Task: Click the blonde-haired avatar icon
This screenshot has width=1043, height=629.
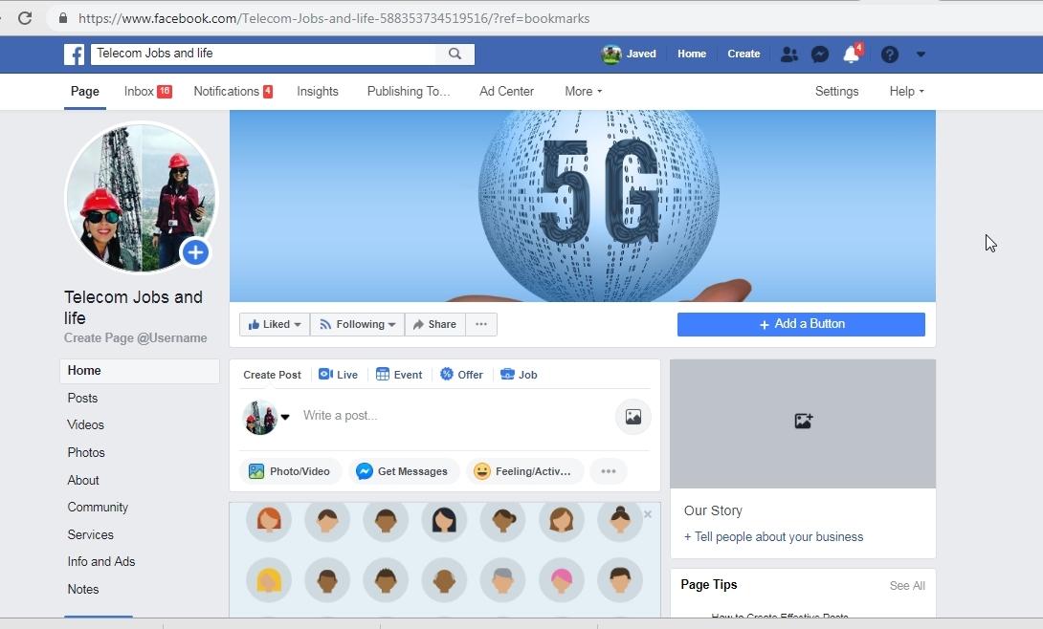Action: pos(269,580)
